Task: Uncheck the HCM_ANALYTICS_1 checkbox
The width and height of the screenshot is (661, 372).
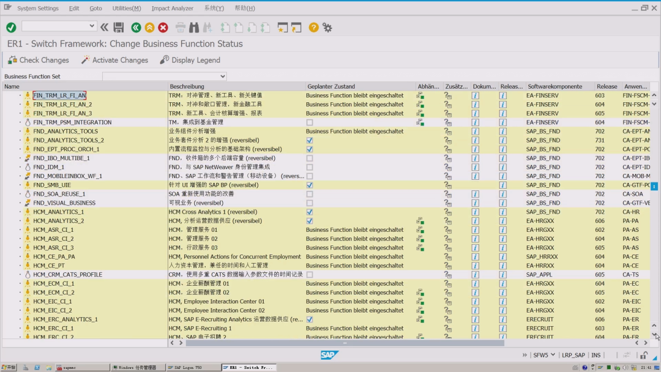Action: point(310,212)
